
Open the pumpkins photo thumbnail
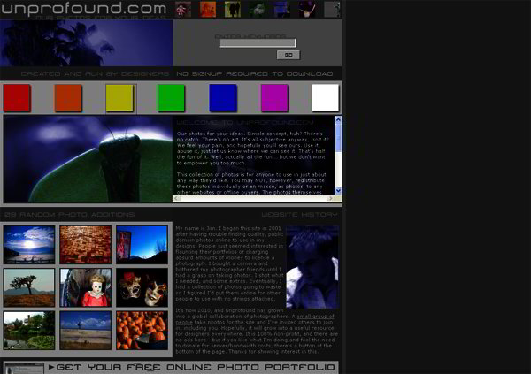pos(142,331)
